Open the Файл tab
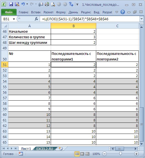The image size is (145, 158). [x=9, y=12]
